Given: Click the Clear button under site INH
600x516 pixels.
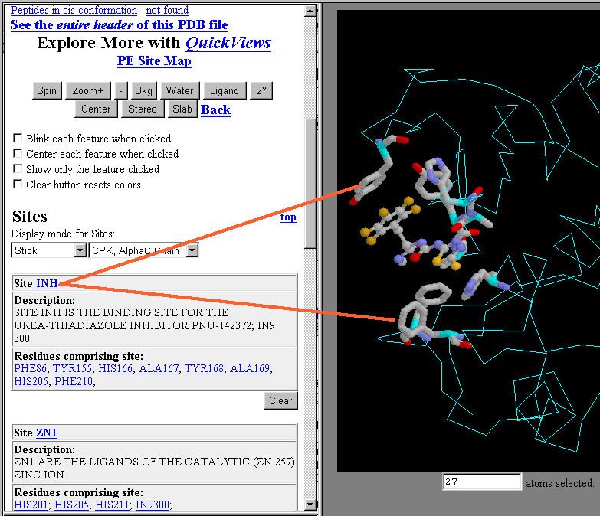Looking at the screenshot, I should (x=280, y=400).
